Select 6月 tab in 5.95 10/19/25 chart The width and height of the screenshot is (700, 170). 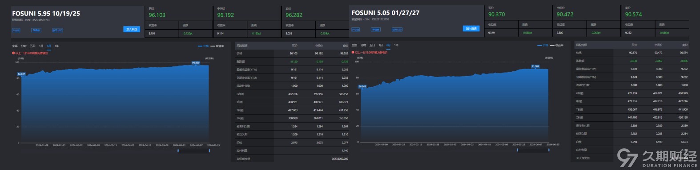coord(49,46)
